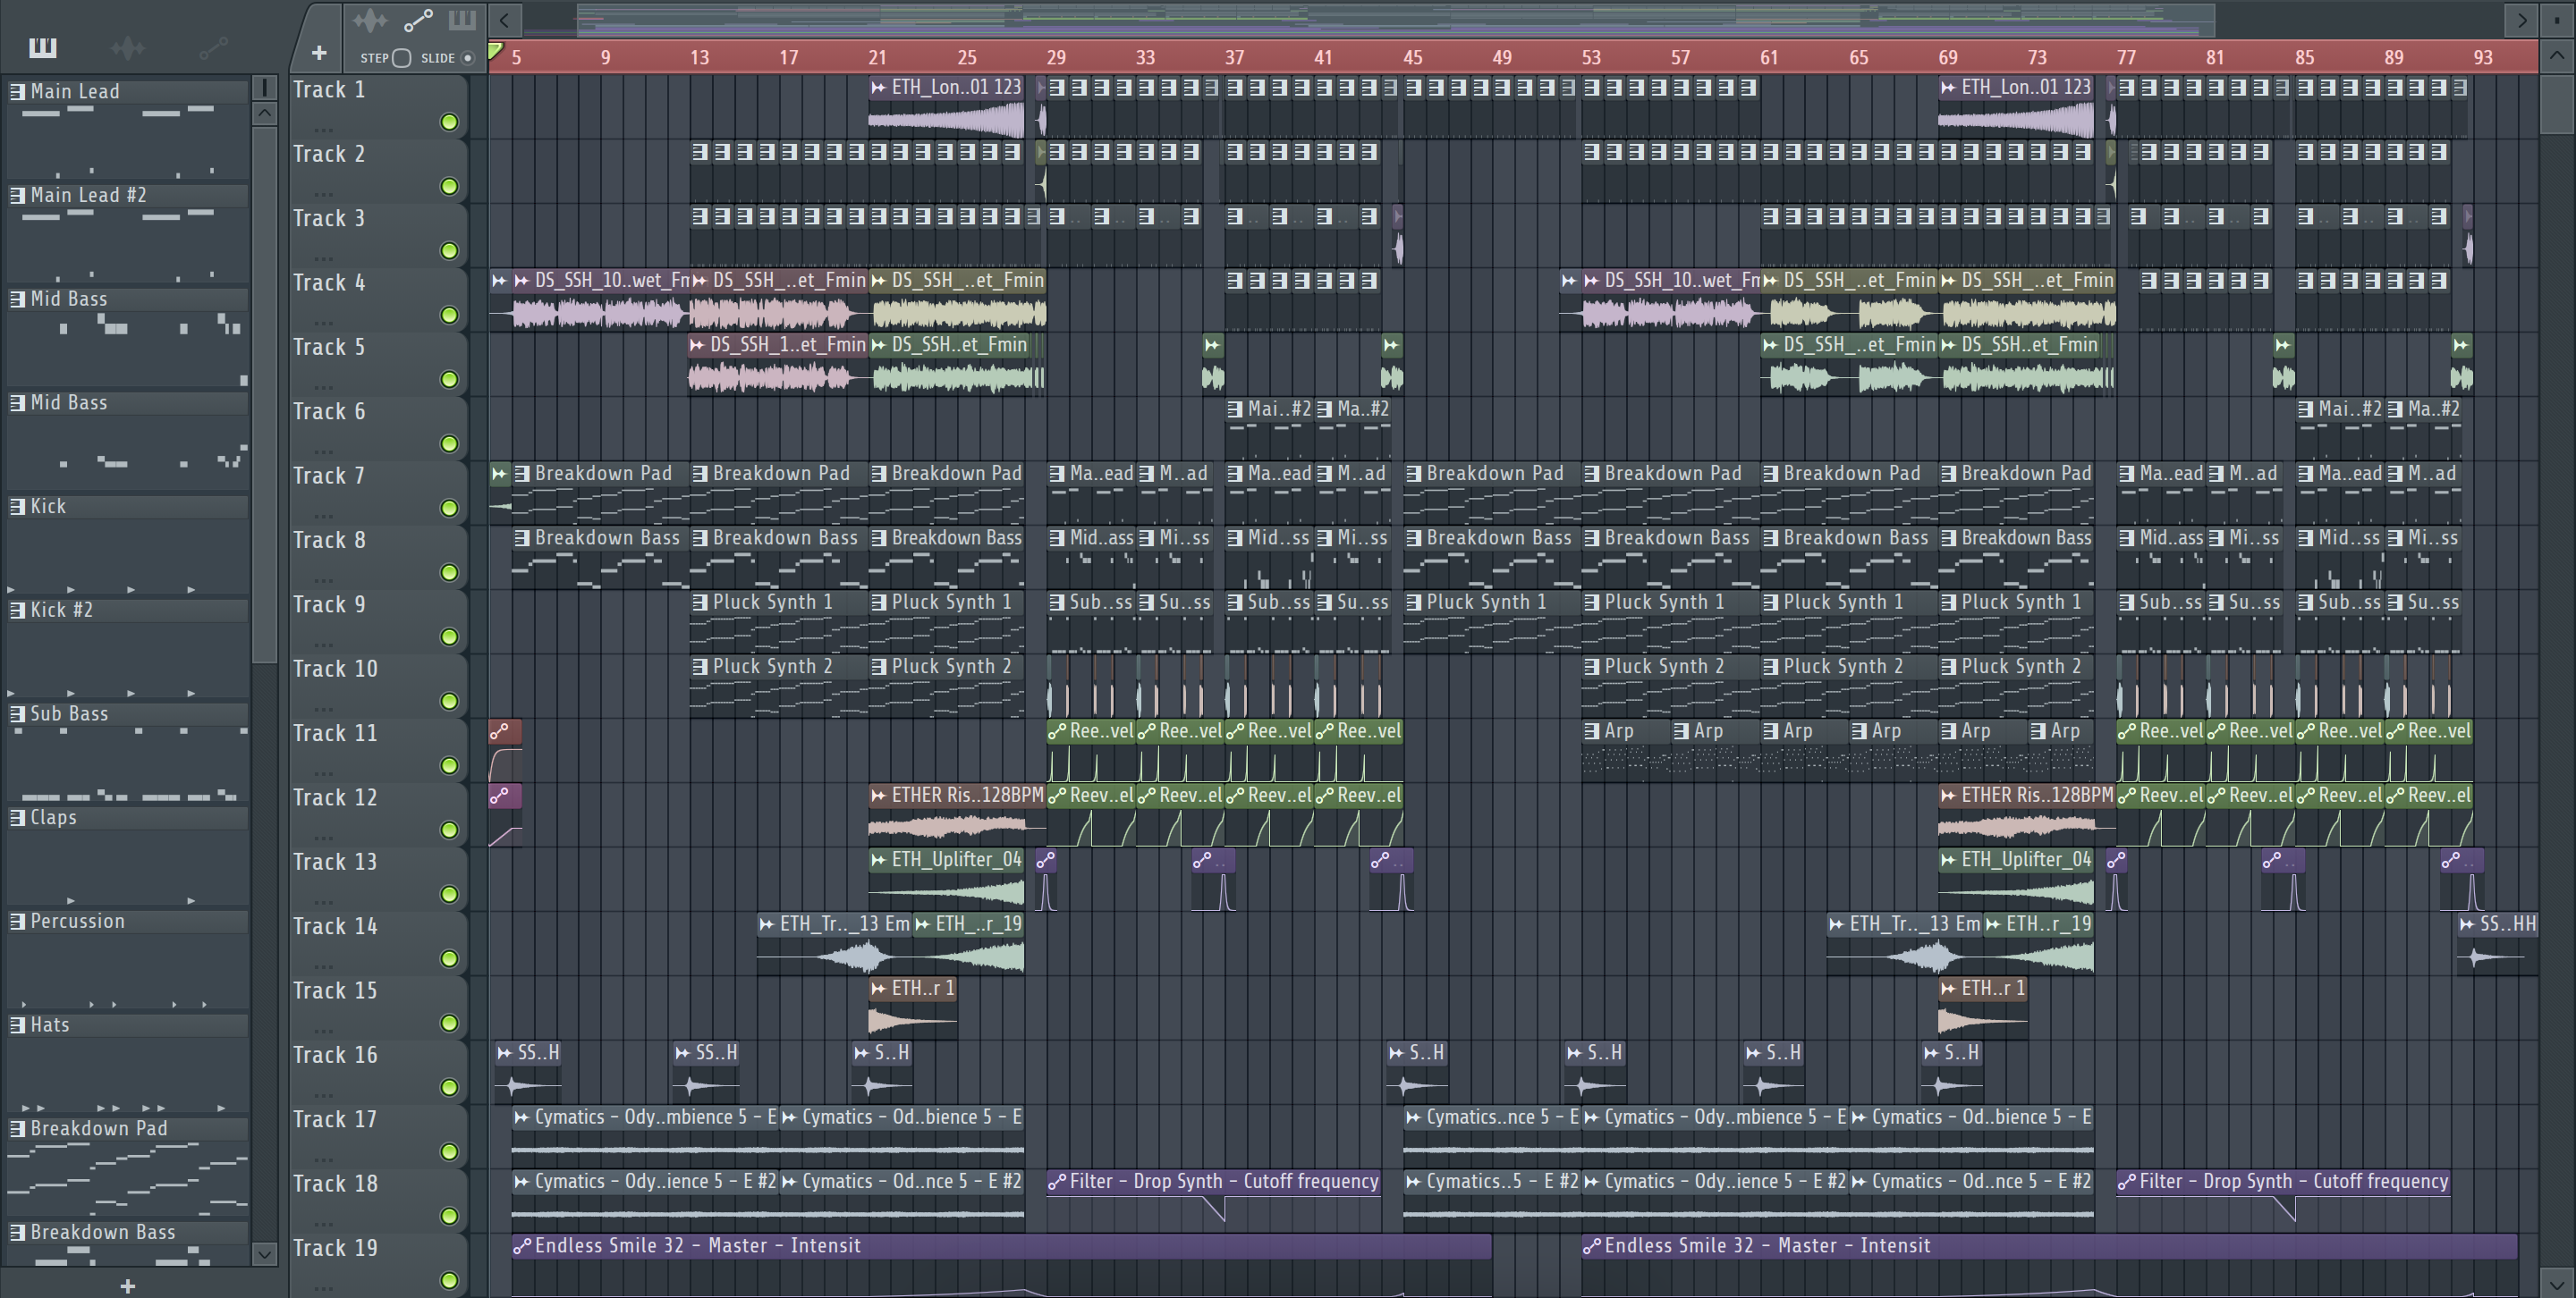Select the Percussion pattern name in picker

[x=77, y=922]
